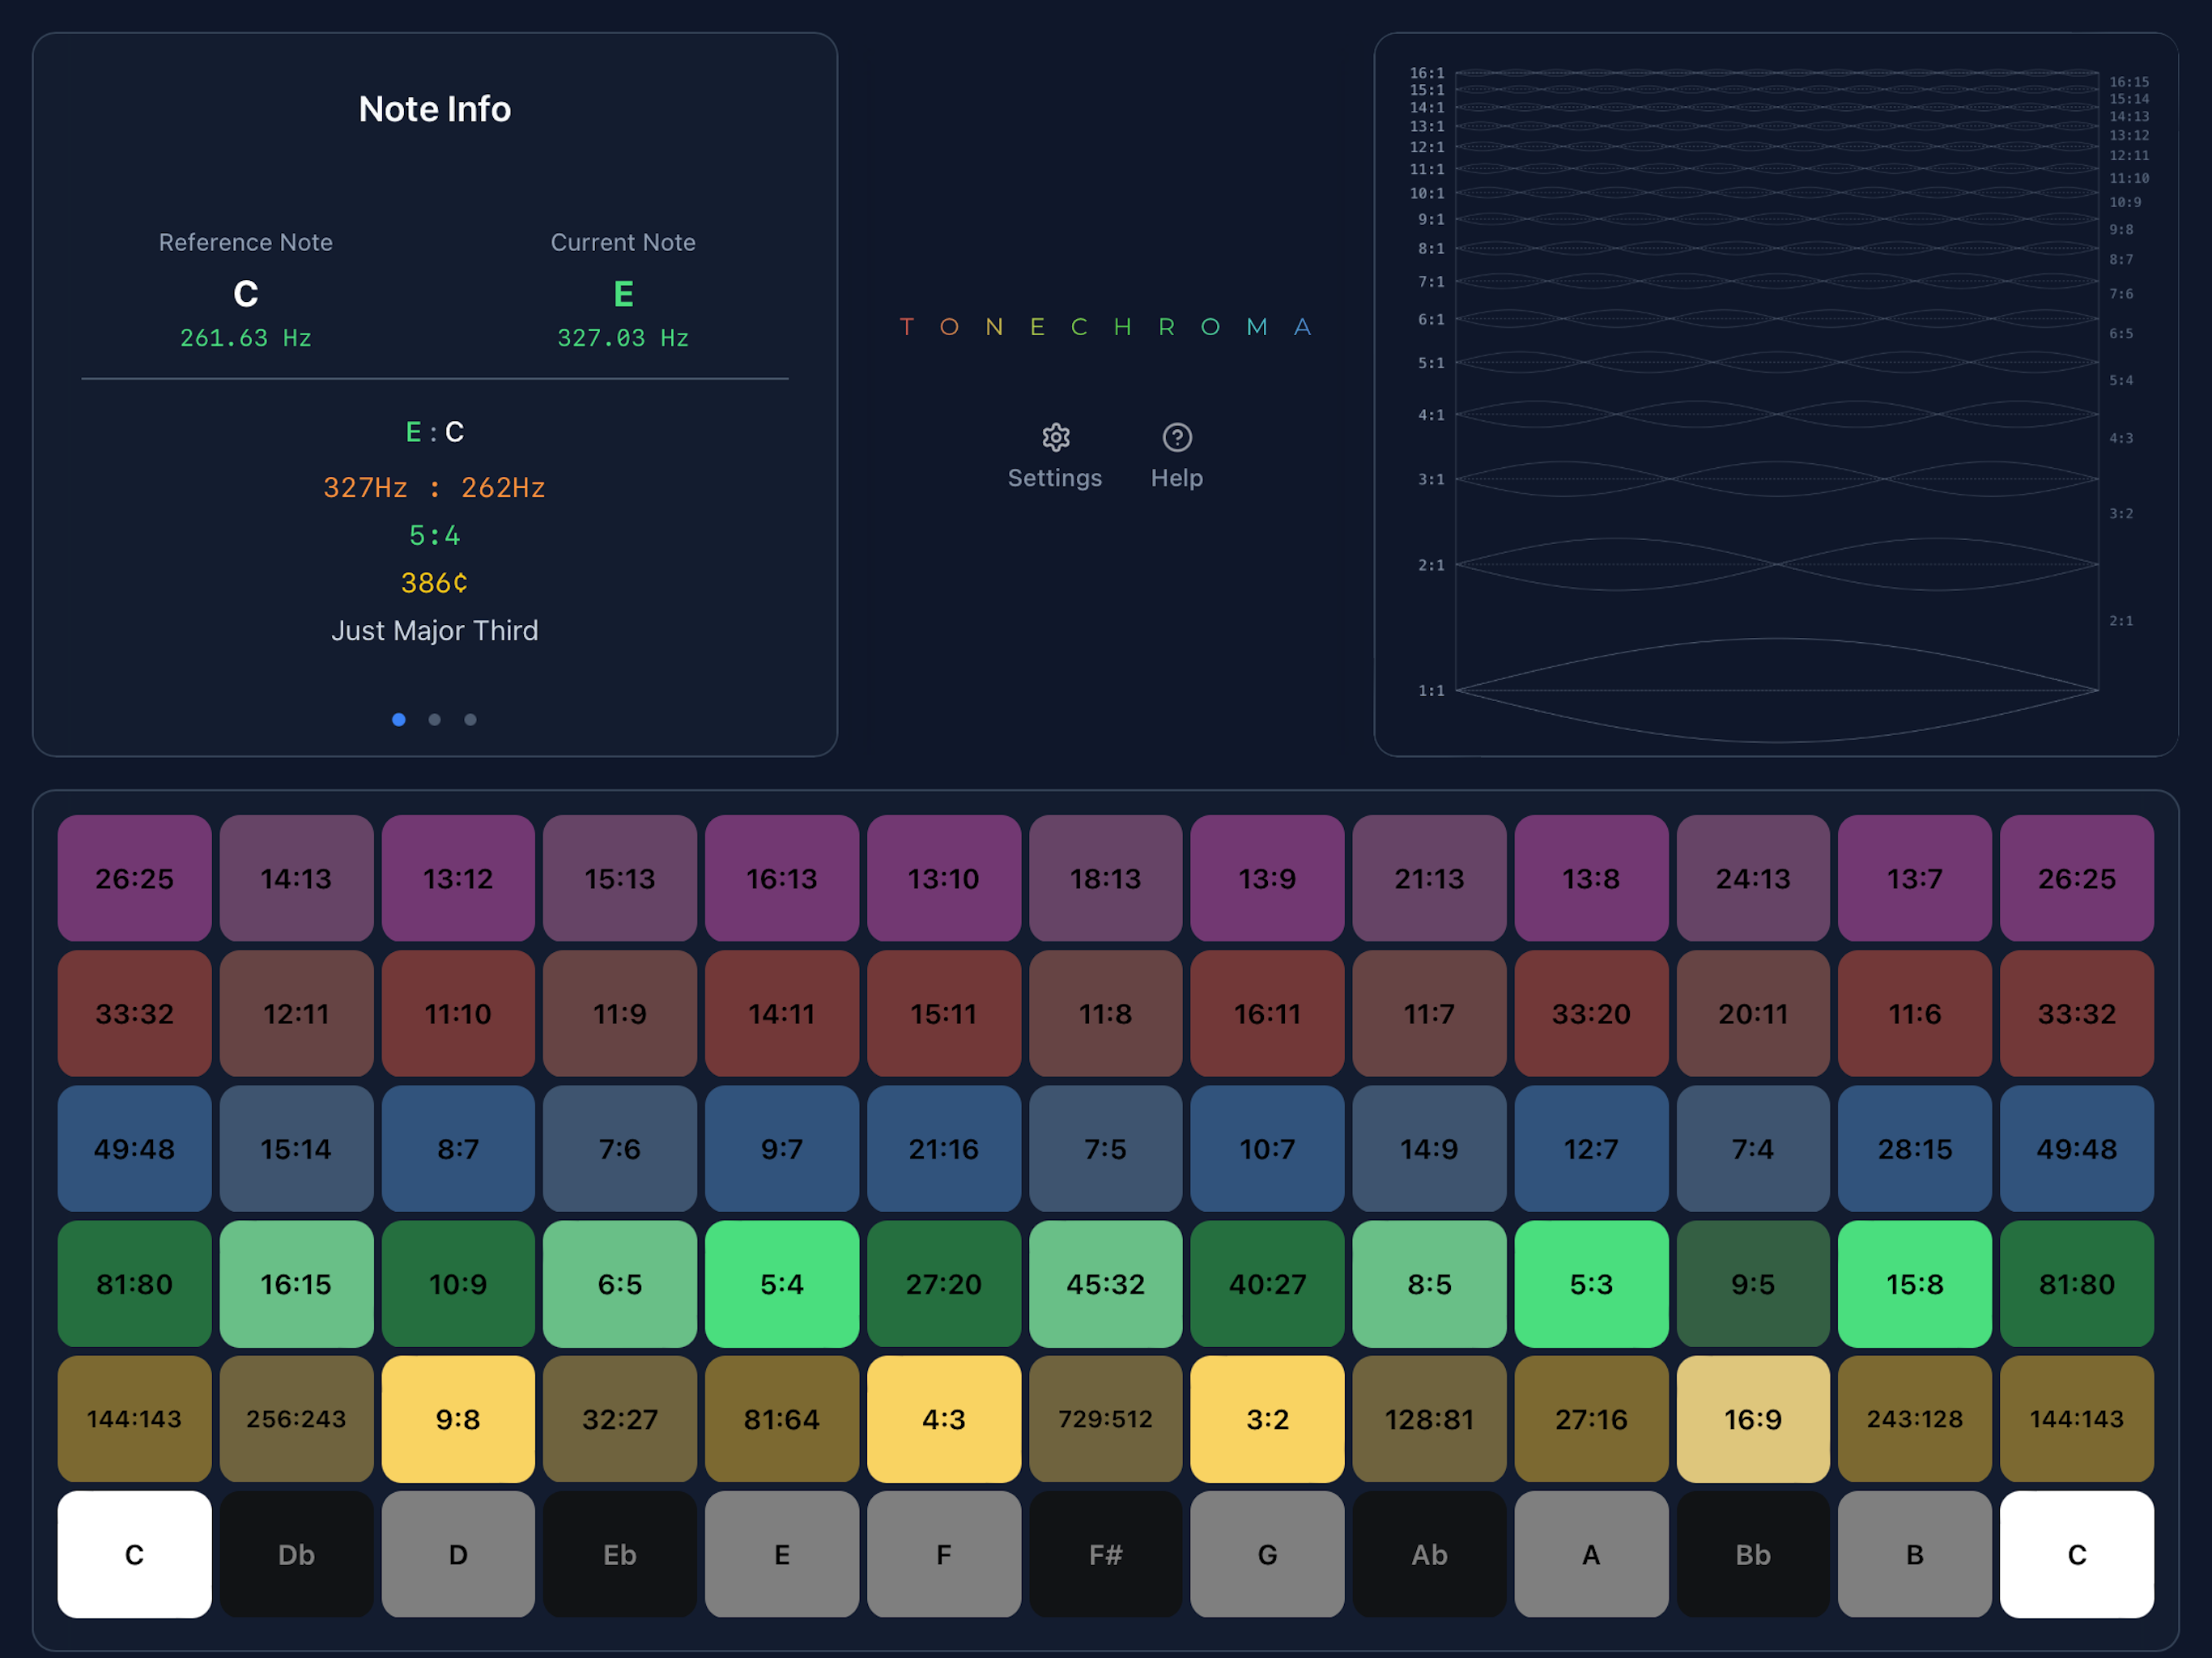The height and width of the screenshot is (1658, 2212).
Task: Tap the 21:16 ratio pad
Action: coord(944,1148)
